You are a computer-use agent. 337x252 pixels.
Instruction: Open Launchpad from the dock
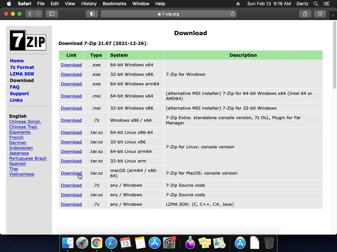pyautogui.click(x=82, y=243)
